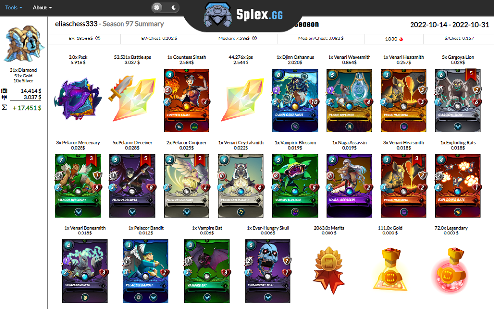Click the Median help question-mark icon
Viewport: 494px width, 309px height.
[x=254, y=38]
